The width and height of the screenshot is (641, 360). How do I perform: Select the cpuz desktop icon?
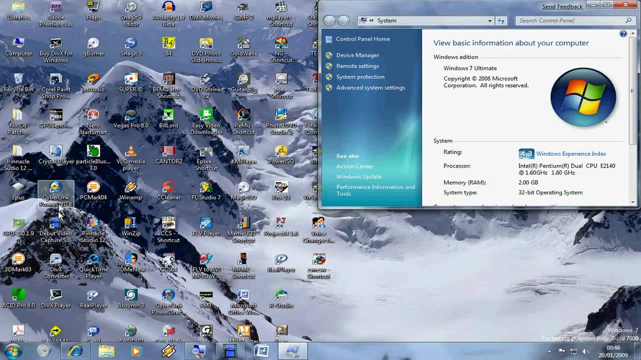[18, 191]
